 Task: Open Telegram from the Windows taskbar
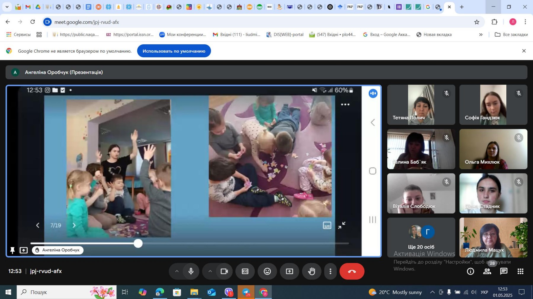click(246, 292)
